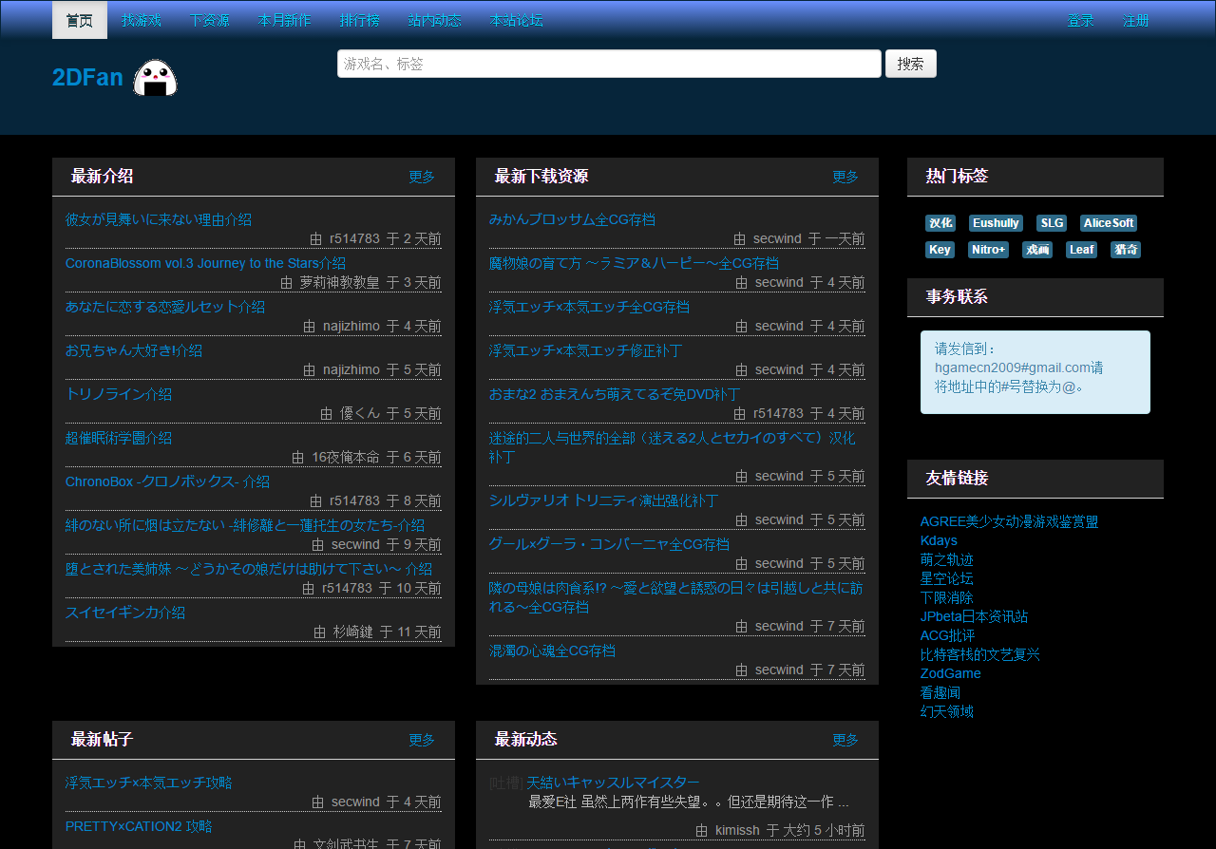This screenshot has width=1216, height=849.
Task: Click the hgamecn2009 contact email address
Action: (1013, 368)
